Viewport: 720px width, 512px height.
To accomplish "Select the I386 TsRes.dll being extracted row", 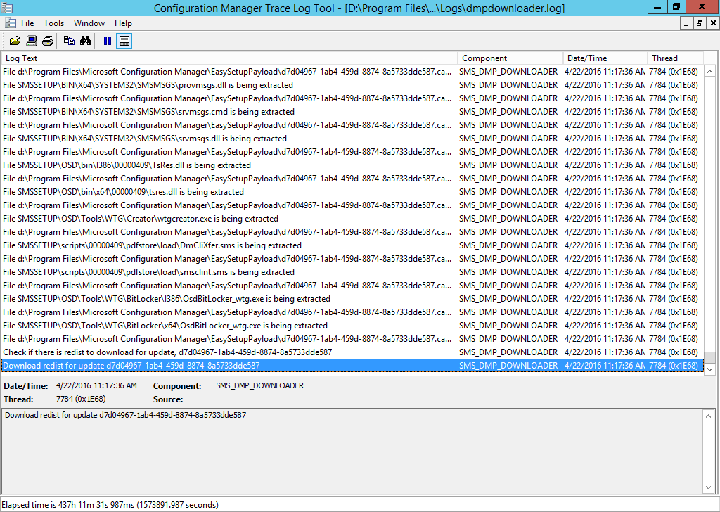I will coord(353,165).
